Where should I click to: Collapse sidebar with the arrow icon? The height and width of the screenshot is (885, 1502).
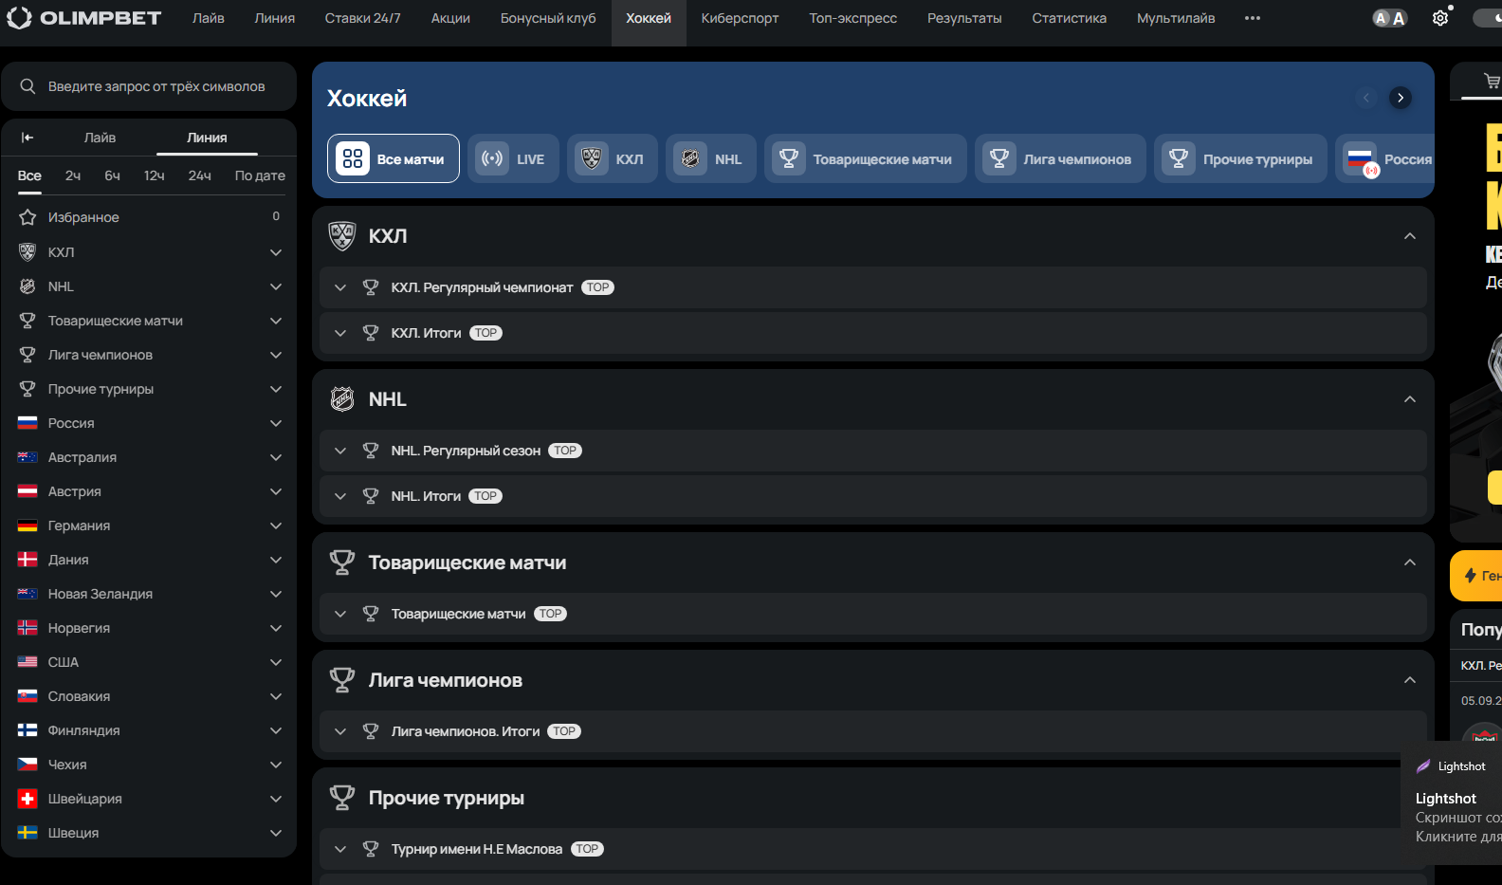tap(27, 138)
